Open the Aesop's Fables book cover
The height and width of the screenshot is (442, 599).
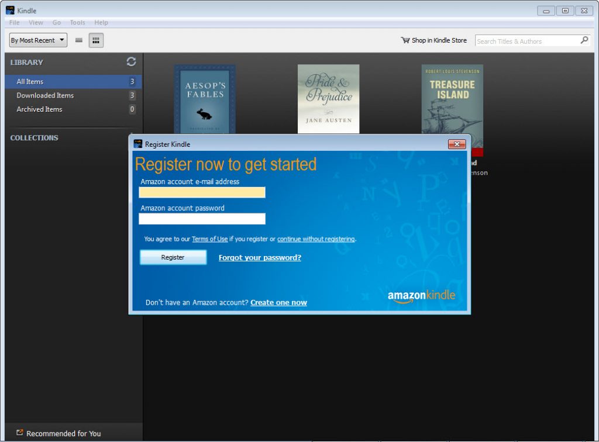tap(205, 99)
